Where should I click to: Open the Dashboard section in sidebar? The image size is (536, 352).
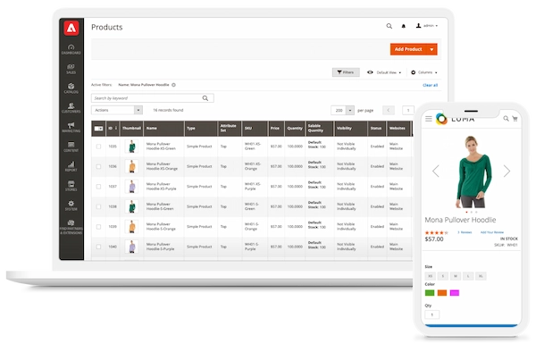click(x=71, y=49)
